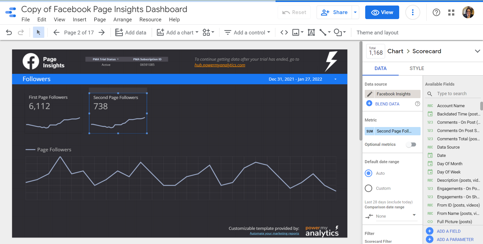The height and width of the screenshot is (244, 483).
Task: Enable the Optional metrics toggle
Action: 411,145
